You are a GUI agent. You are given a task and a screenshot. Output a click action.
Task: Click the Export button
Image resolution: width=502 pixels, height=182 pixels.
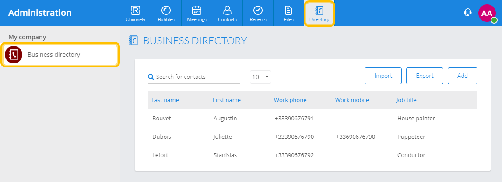(425, 76)
